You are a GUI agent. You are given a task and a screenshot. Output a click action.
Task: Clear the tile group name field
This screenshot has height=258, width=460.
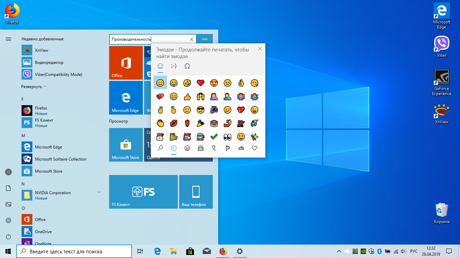pyautogui.click(x=192, y=39)
